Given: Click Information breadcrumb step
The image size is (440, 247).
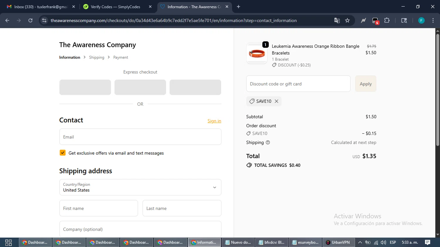Looking at the screenshot, I should tap(70, 57).
